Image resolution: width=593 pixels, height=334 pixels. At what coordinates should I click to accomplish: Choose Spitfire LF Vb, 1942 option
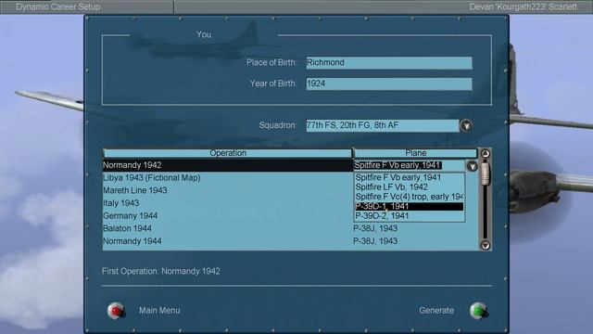(x=410, y=187)
